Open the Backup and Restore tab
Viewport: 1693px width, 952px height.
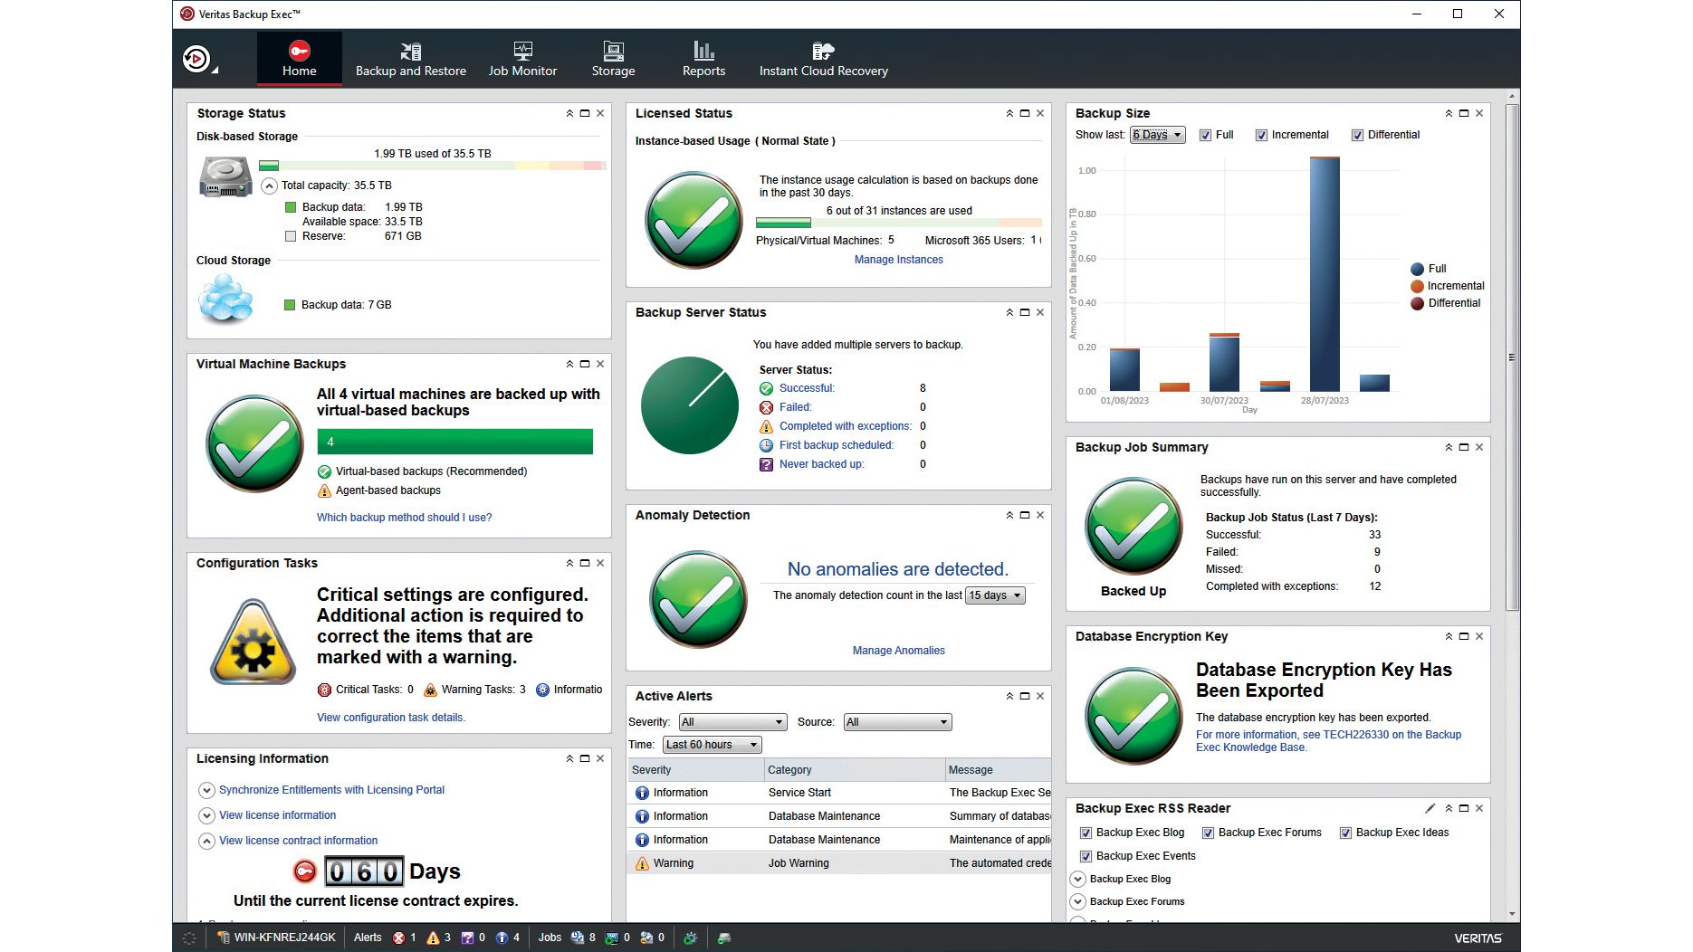[411, 59]
